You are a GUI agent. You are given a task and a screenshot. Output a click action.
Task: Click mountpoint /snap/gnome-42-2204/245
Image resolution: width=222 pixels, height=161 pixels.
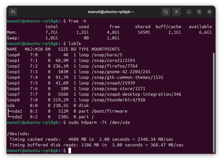pos(121,72)
